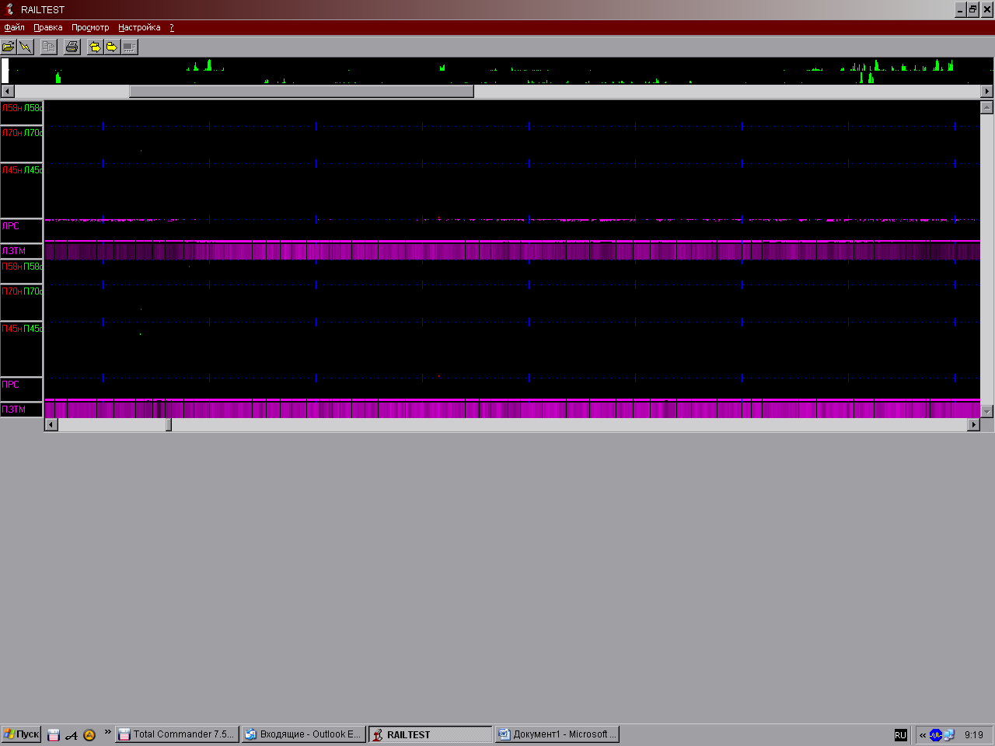This screenshot has height=746, width=995.
Task: Click the white position marker in the overview strip
Action: 5,71
